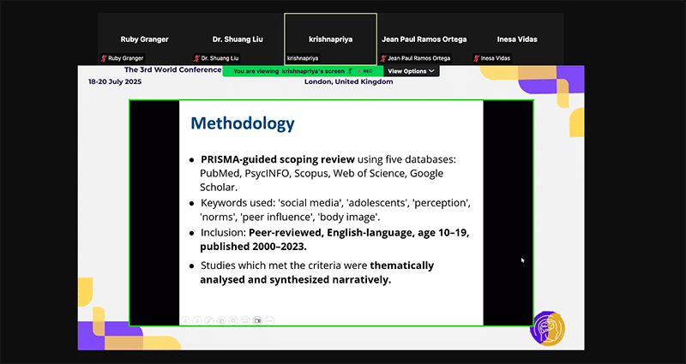Click the REC recording indicator
The image size is (686, 364).
(x=367, y=71)
